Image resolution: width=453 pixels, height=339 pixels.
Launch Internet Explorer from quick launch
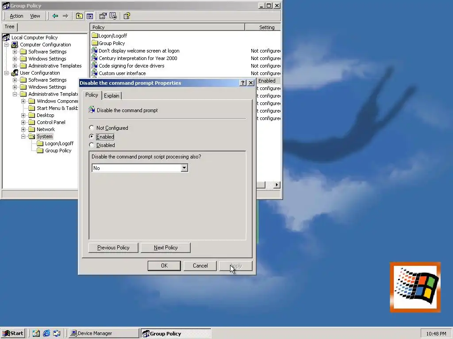point(46,333)
